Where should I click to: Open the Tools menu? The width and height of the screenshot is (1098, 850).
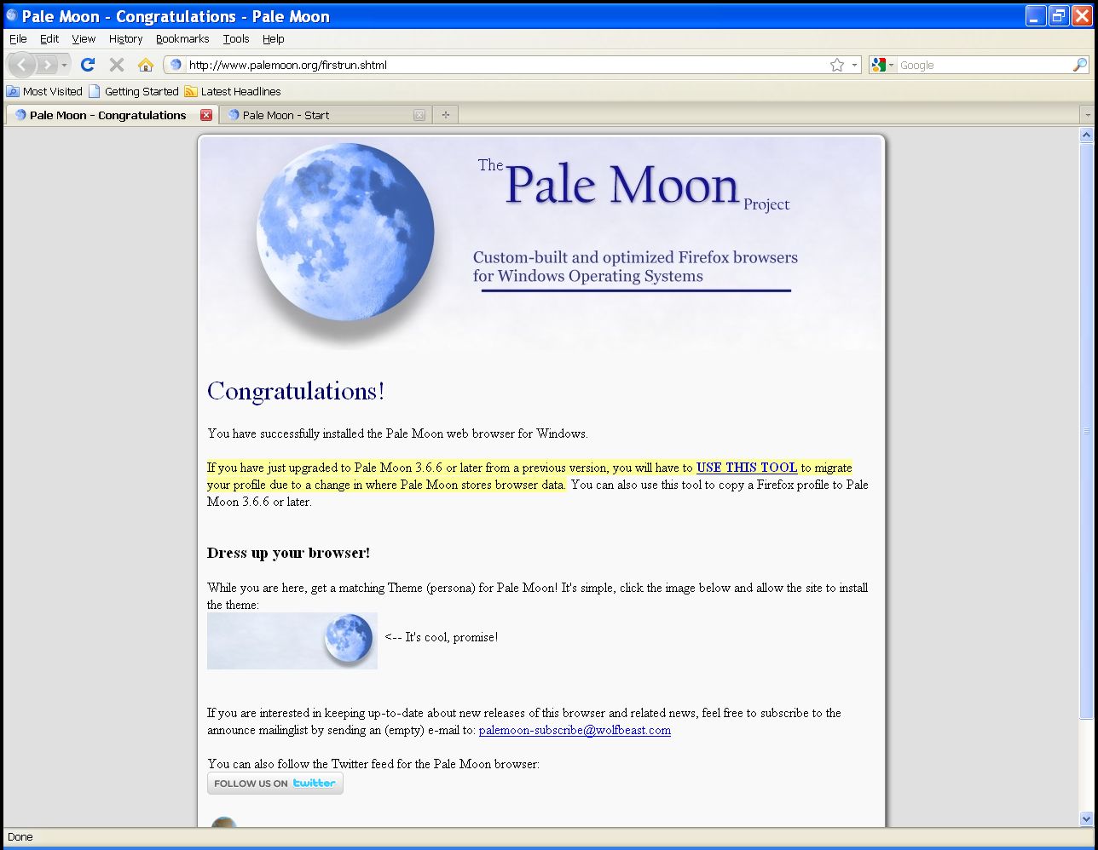[236, 38]
